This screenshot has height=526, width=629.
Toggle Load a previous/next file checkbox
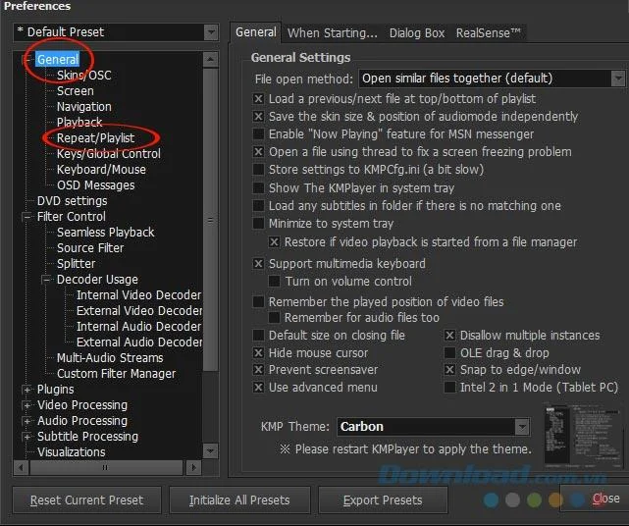point(258,99)
